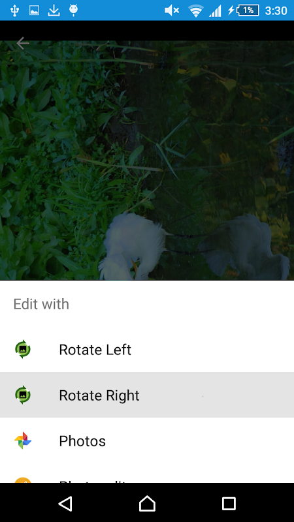
Task: Tap the muted speaker status icon
Action: 172,10
